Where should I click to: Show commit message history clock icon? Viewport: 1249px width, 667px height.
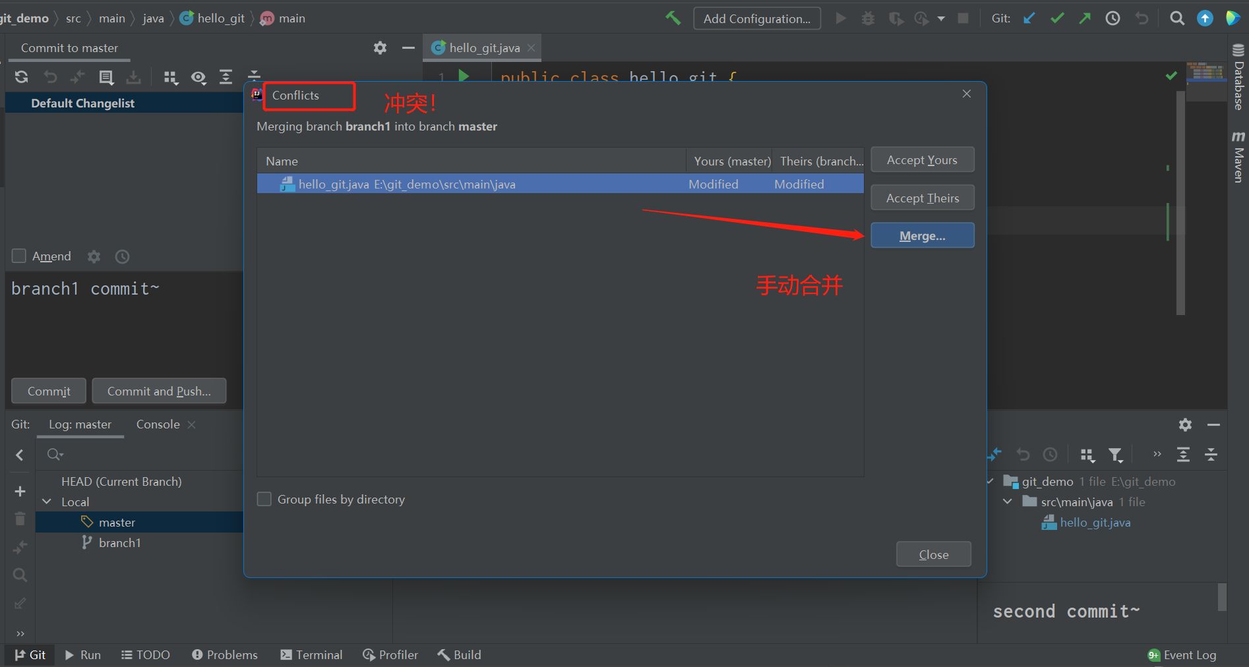pos(122,256)
